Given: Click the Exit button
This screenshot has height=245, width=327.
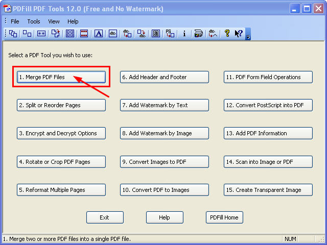Looking at the screenshot, I should [105, 217].
